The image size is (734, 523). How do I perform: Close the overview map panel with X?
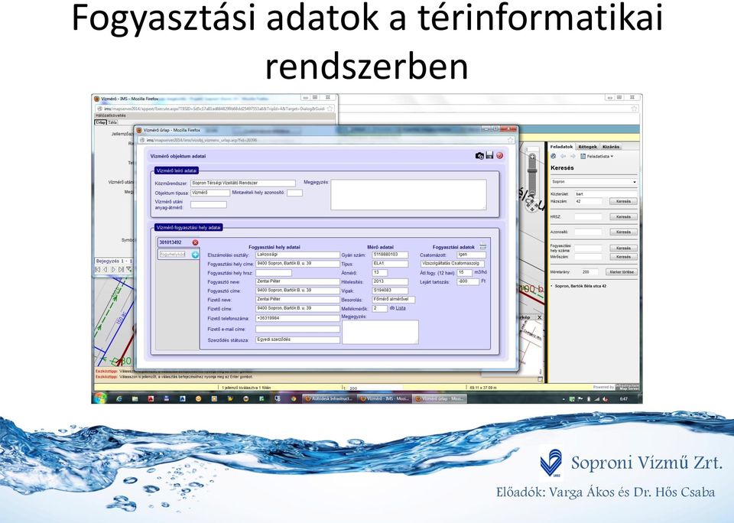pyautogui.click(x=539, y=317)
